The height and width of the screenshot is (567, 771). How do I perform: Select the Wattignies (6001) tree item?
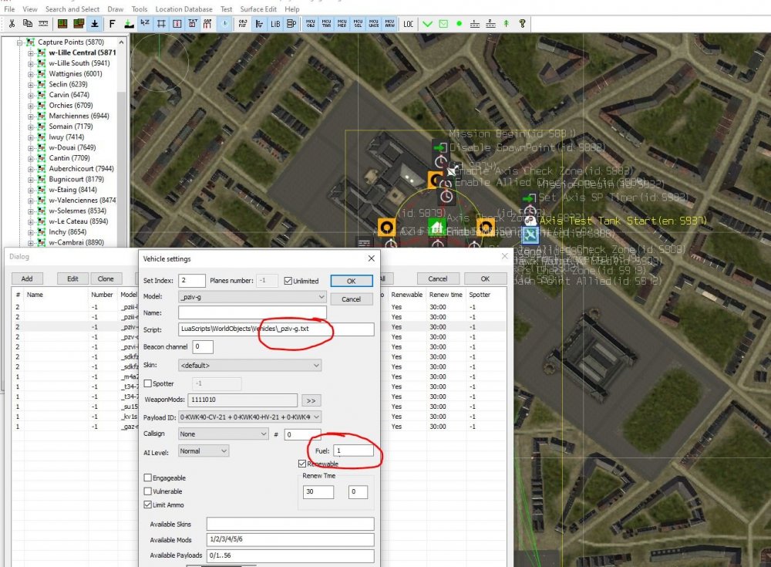point(75,74)
